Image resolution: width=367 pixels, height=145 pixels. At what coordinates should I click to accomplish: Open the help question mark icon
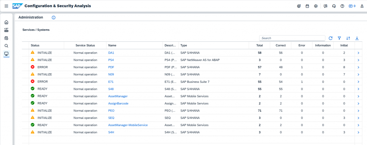click(x=342, y=6)
